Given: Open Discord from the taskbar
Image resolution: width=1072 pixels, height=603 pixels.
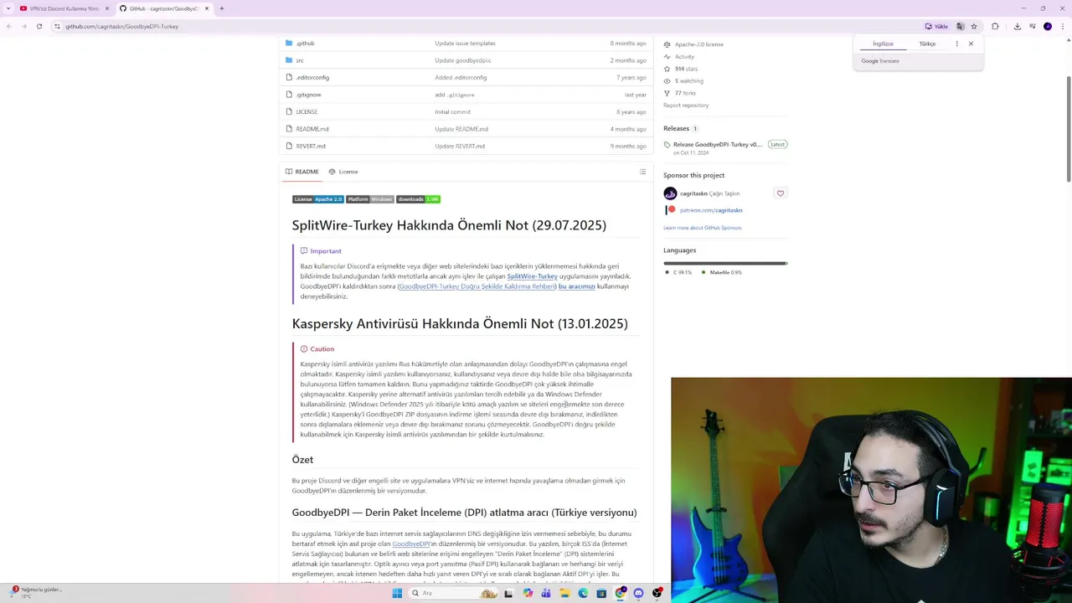Looking at the screenshot, I should click(638, 593).
